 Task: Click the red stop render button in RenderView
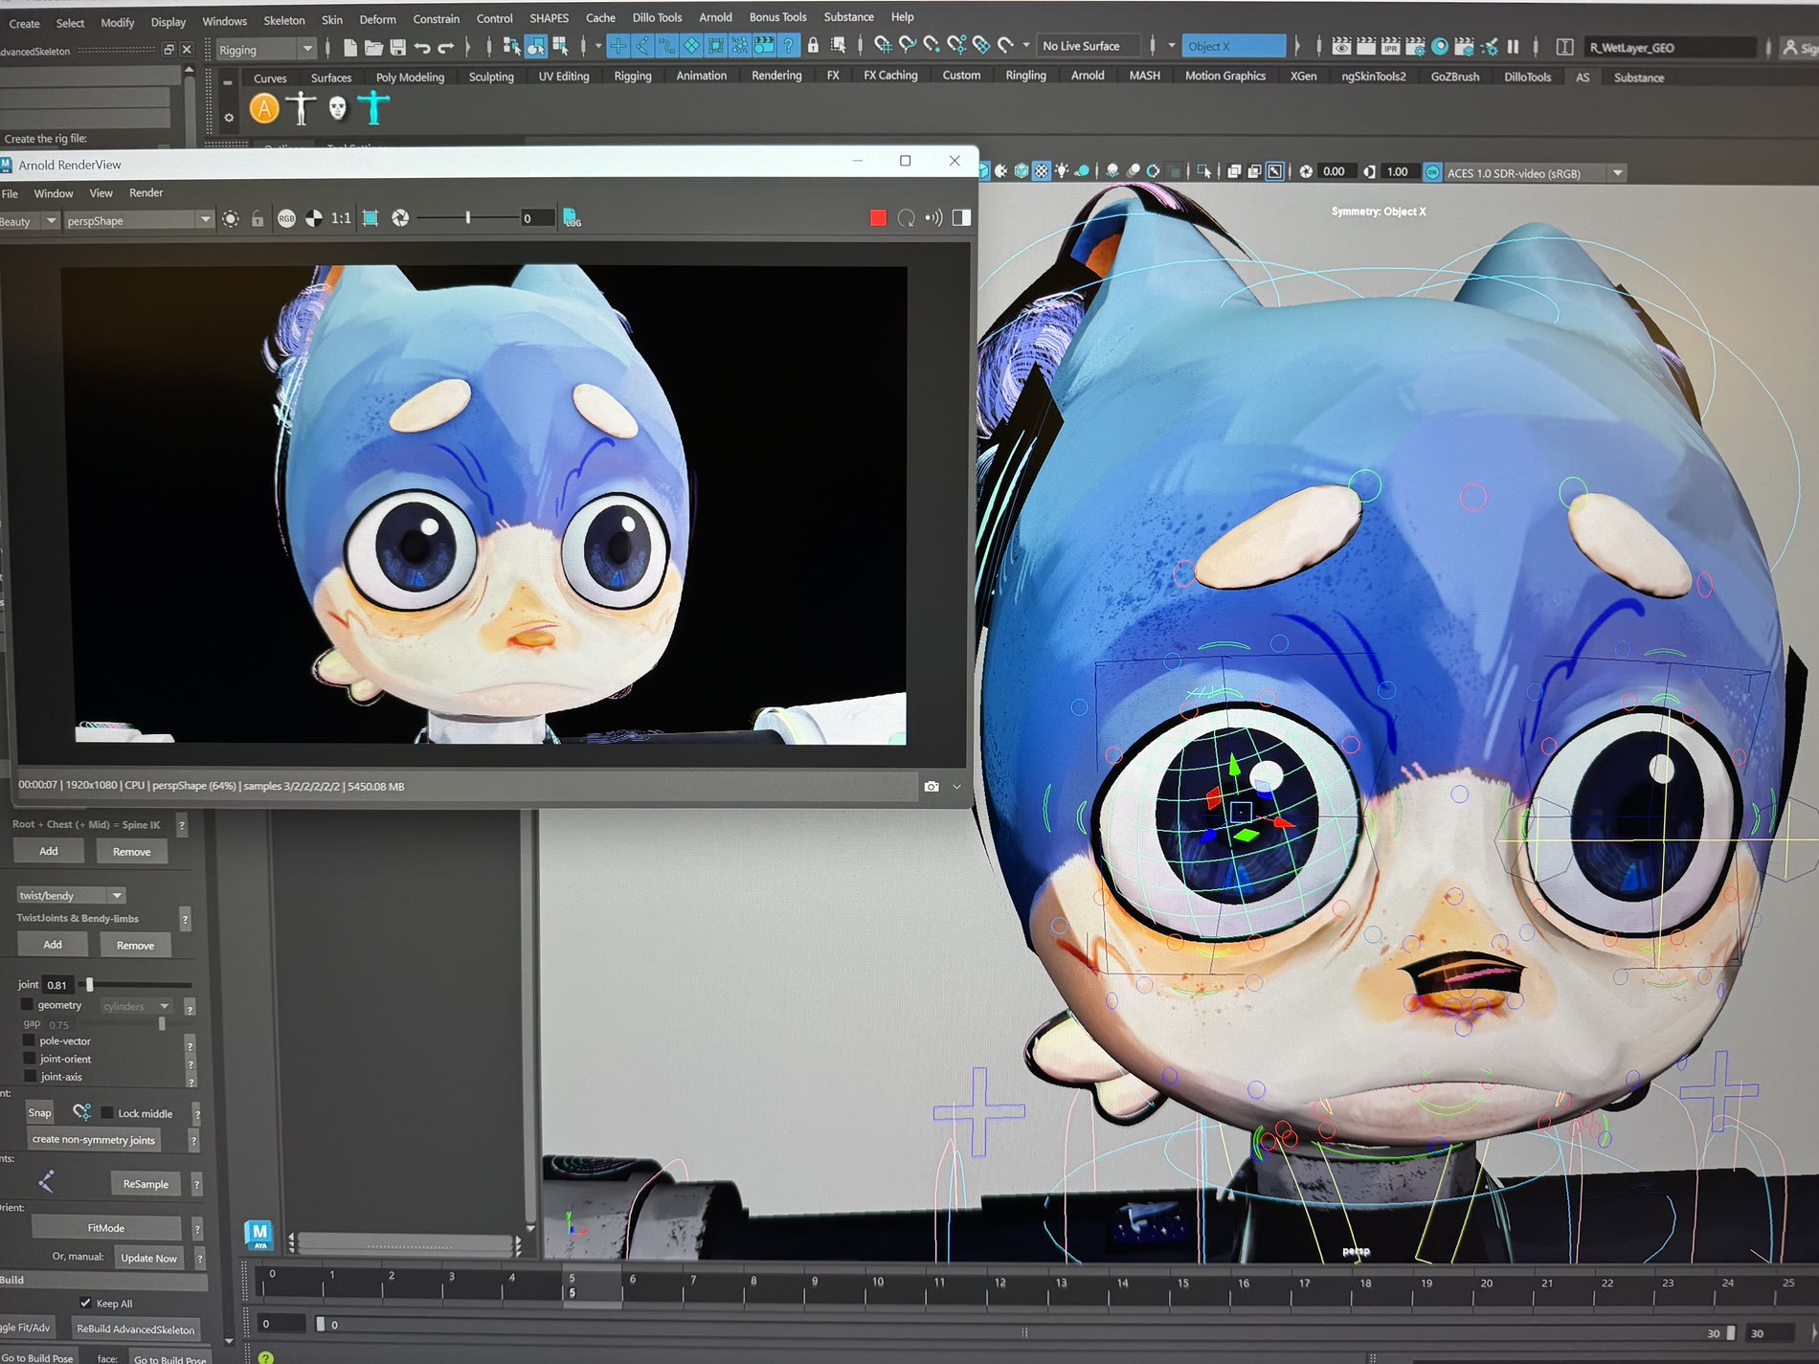click(x=878, y=218)
